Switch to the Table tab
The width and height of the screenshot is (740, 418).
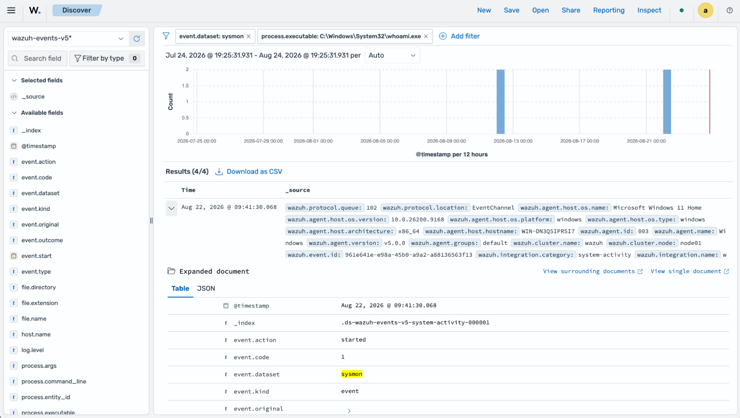tap(180, 289)
